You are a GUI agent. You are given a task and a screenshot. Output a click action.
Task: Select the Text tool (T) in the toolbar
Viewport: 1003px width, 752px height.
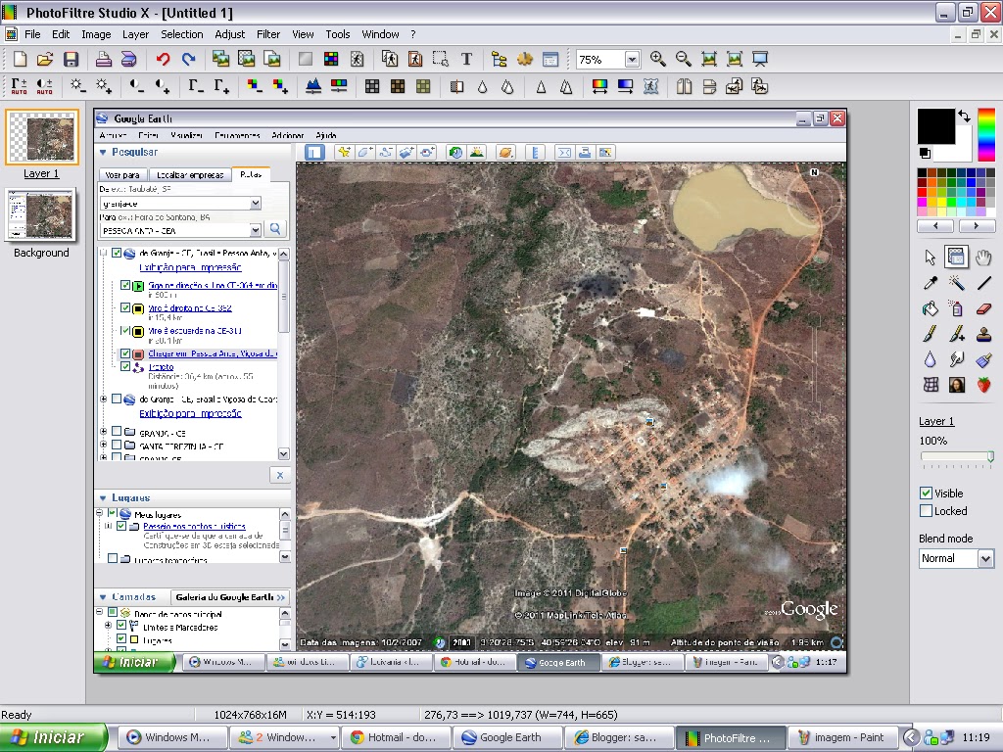466,60
